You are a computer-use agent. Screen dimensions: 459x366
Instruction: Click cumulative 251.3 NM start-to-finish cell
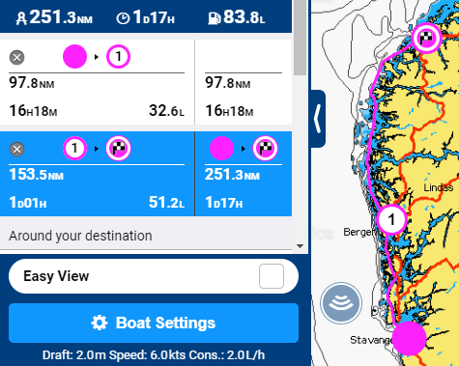tap(244, 174)
